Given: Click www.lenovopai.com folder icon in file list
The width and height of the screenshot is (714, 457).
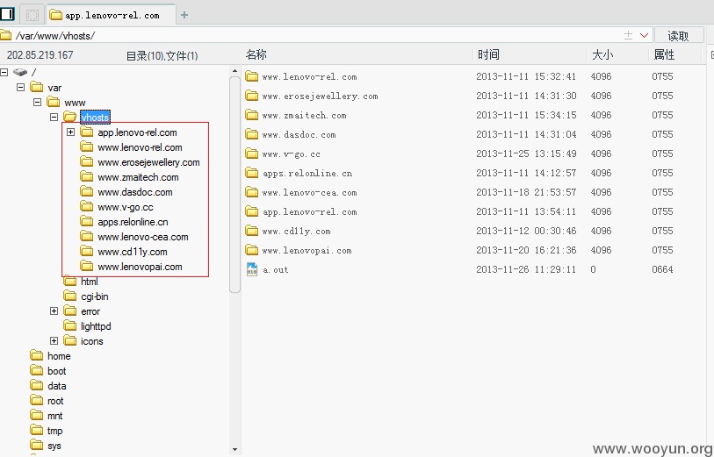Looking at the screenshot, I should click(251, 250).
